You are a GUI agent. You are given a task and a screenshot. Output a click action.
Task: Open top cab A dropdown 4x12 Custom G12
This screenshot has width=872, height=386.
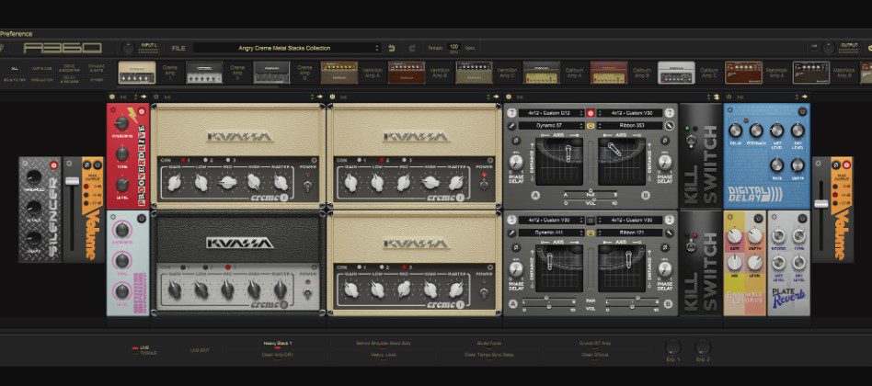tap(552, 113)
